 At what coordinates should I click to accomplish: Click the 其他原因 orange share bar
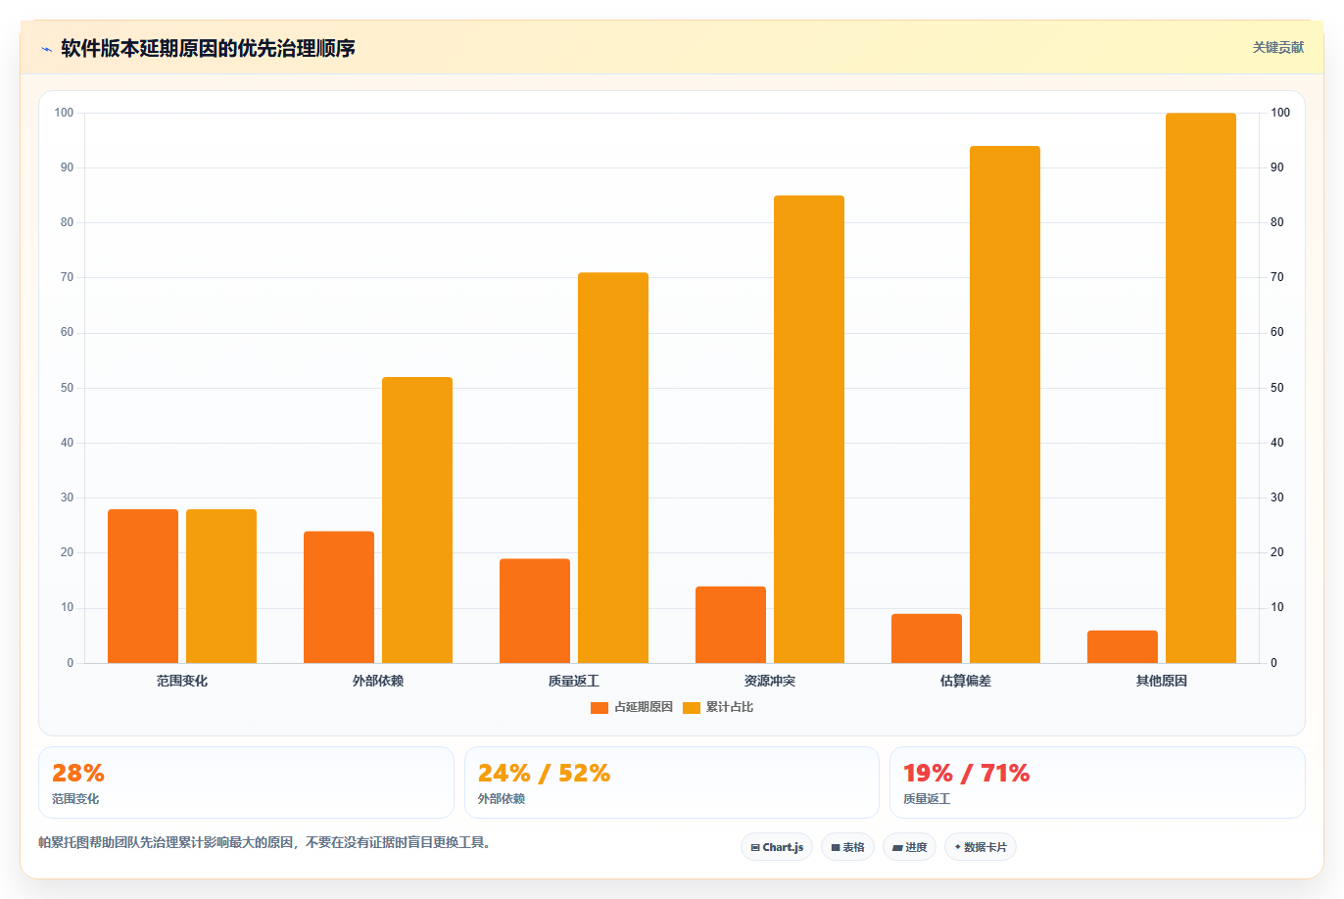tap(1123, 646)
